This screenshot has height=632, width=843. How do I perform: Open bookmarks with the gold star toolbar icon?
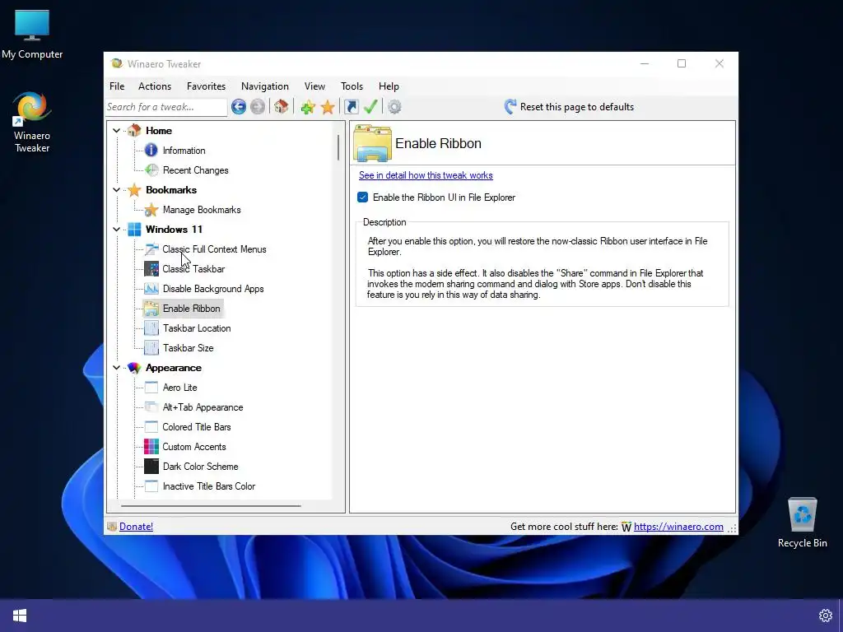click(328, 107)
